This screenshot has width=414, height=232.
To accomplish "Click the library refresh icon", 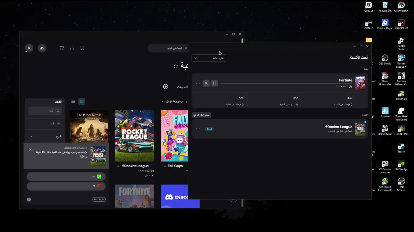I will click(x=176, y=66).
